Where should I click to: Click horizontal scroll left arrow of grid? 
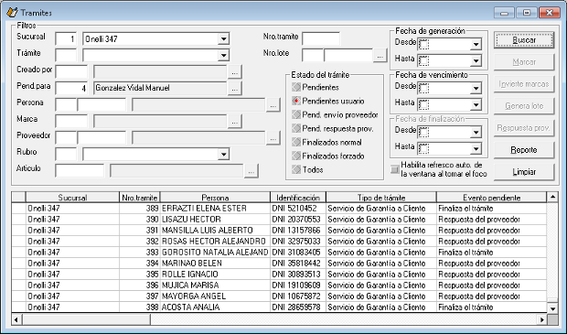(16, 319)
